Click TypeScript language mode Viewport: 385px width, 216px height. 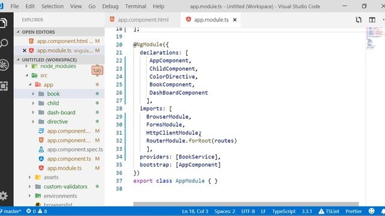tap(283, 211)
